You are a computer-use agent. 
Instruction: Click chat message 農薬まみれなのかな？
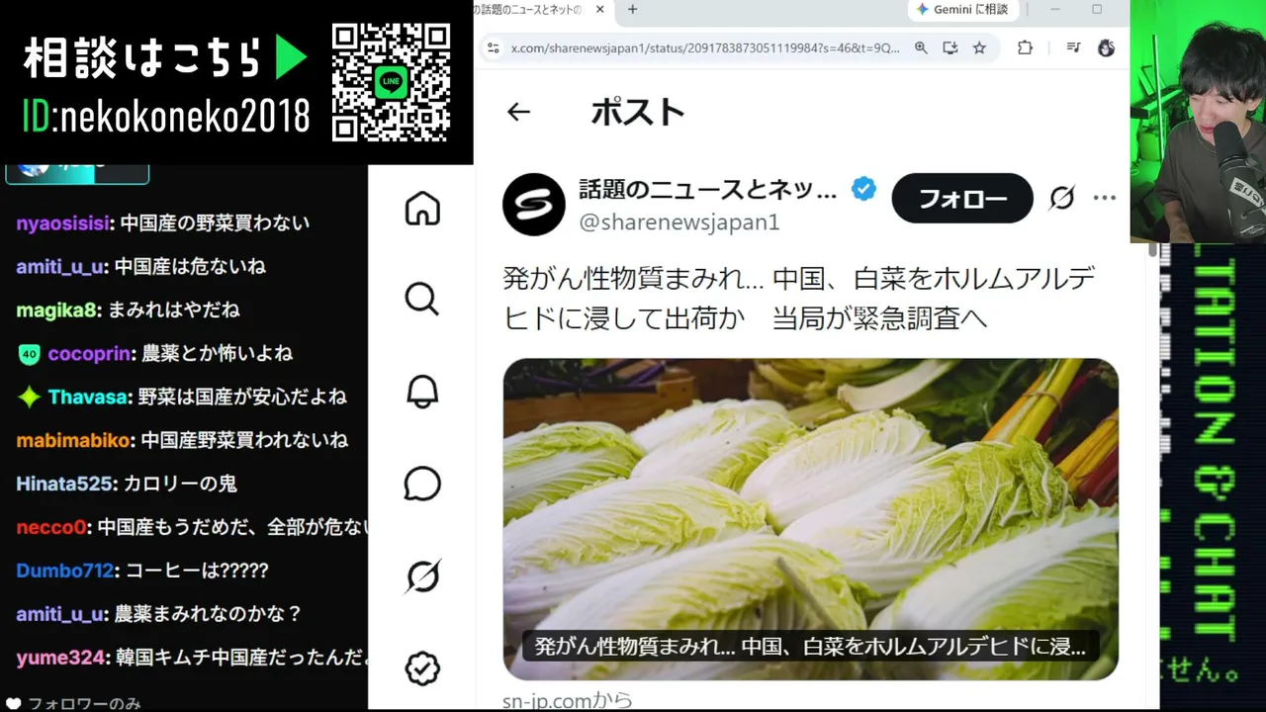point(209,614)
